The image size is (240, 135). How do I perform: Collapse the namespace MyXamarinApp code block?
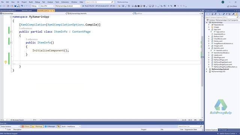[x=11, y=17]
